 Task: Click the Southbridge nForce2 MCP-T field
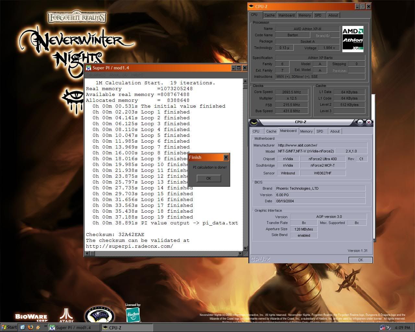323,165
